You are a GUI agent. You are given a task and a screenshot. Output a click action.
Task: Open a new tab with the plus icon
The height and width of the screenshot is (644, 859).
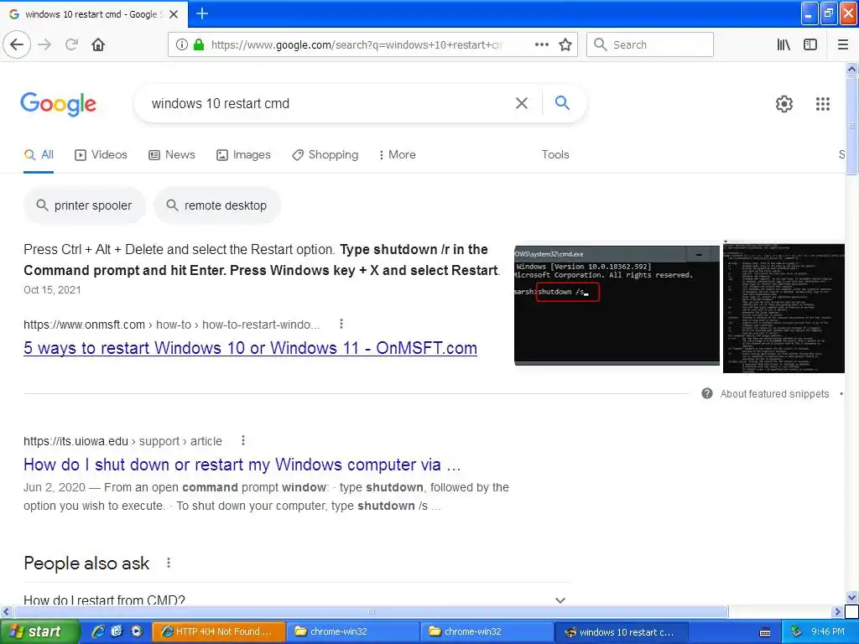[x=202, y=13]
